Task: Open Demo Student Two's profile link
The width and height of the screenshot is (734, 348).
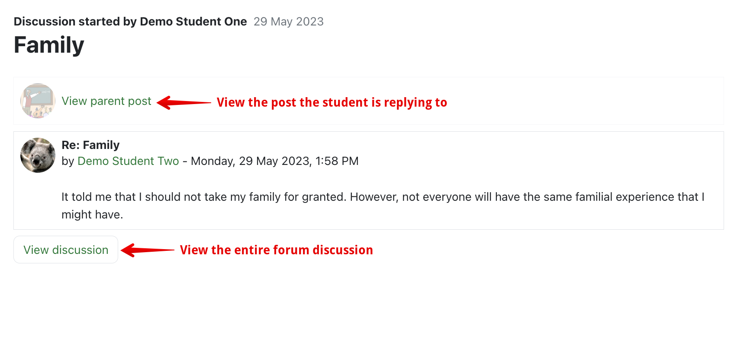Action: 128,161
